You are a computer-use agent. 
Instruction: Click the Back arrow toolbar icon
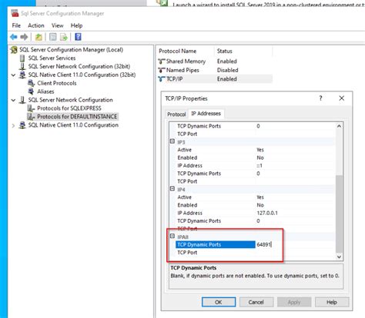[14, 37]
